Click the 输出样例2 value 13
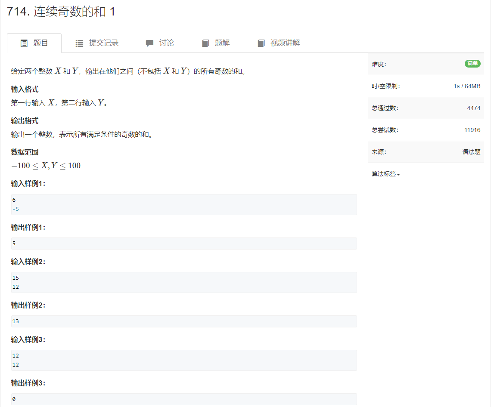The width and height of the screenshot is (491, 407). pos(16,321)
